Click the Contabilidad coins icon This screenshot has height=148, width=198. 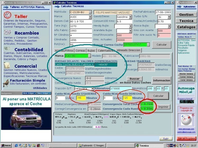[x=7, y=49]
